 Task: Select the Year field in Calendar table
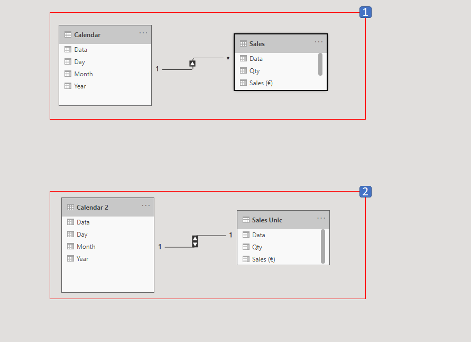(105, 86)
